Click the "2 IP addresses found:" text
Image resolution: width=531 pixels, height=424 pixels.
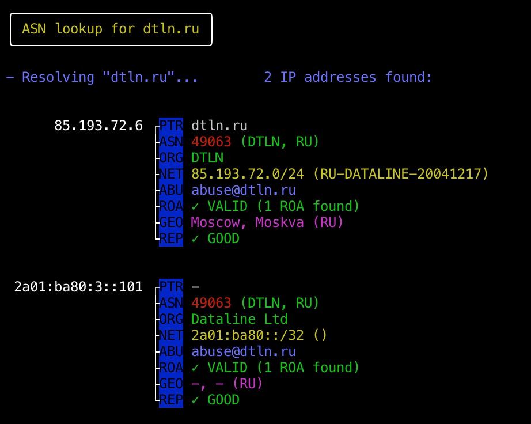[x=348, y=77]
